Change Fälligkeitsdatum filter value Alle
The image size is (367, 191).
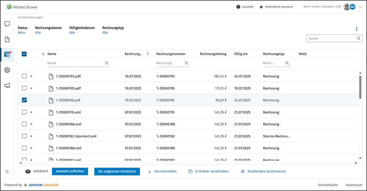tap(72, 33)
